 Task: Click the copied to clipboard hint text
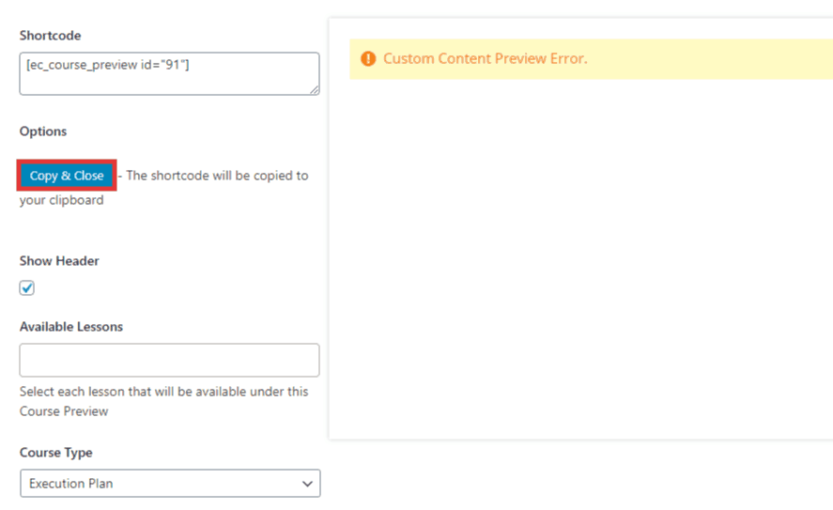tap(163, 188)
